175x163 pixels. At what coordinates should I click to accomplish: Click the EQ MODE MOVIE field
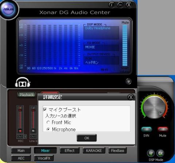tap(101, 47)
